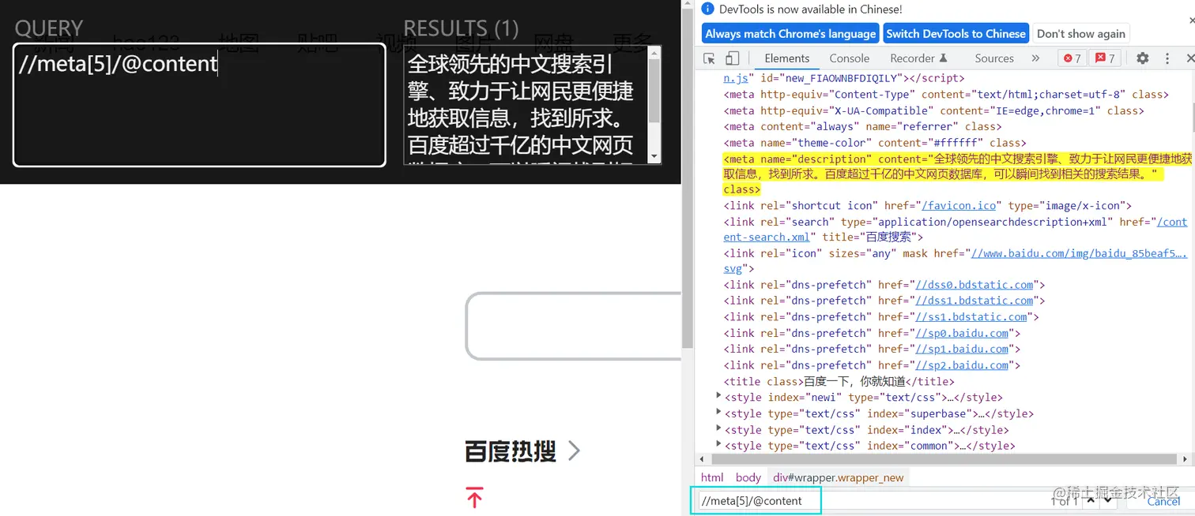1195x516 pixels.
Task: Open the //sp1.baidu.com link
Action: pyautogui.click(x=961, y=349)
